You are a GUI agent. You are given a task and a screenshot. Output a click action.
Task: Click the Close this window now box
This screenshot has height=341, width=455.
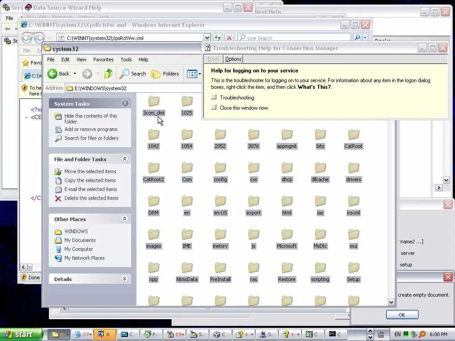click(214, 107)
